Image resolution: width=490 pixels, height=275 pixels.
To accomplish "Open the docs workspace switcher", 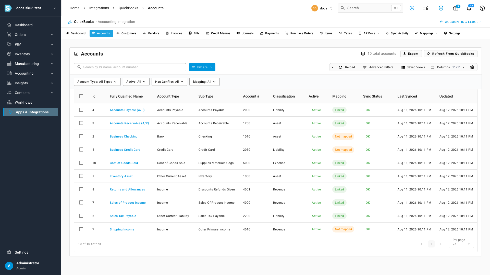I will (x=322, y=8).
